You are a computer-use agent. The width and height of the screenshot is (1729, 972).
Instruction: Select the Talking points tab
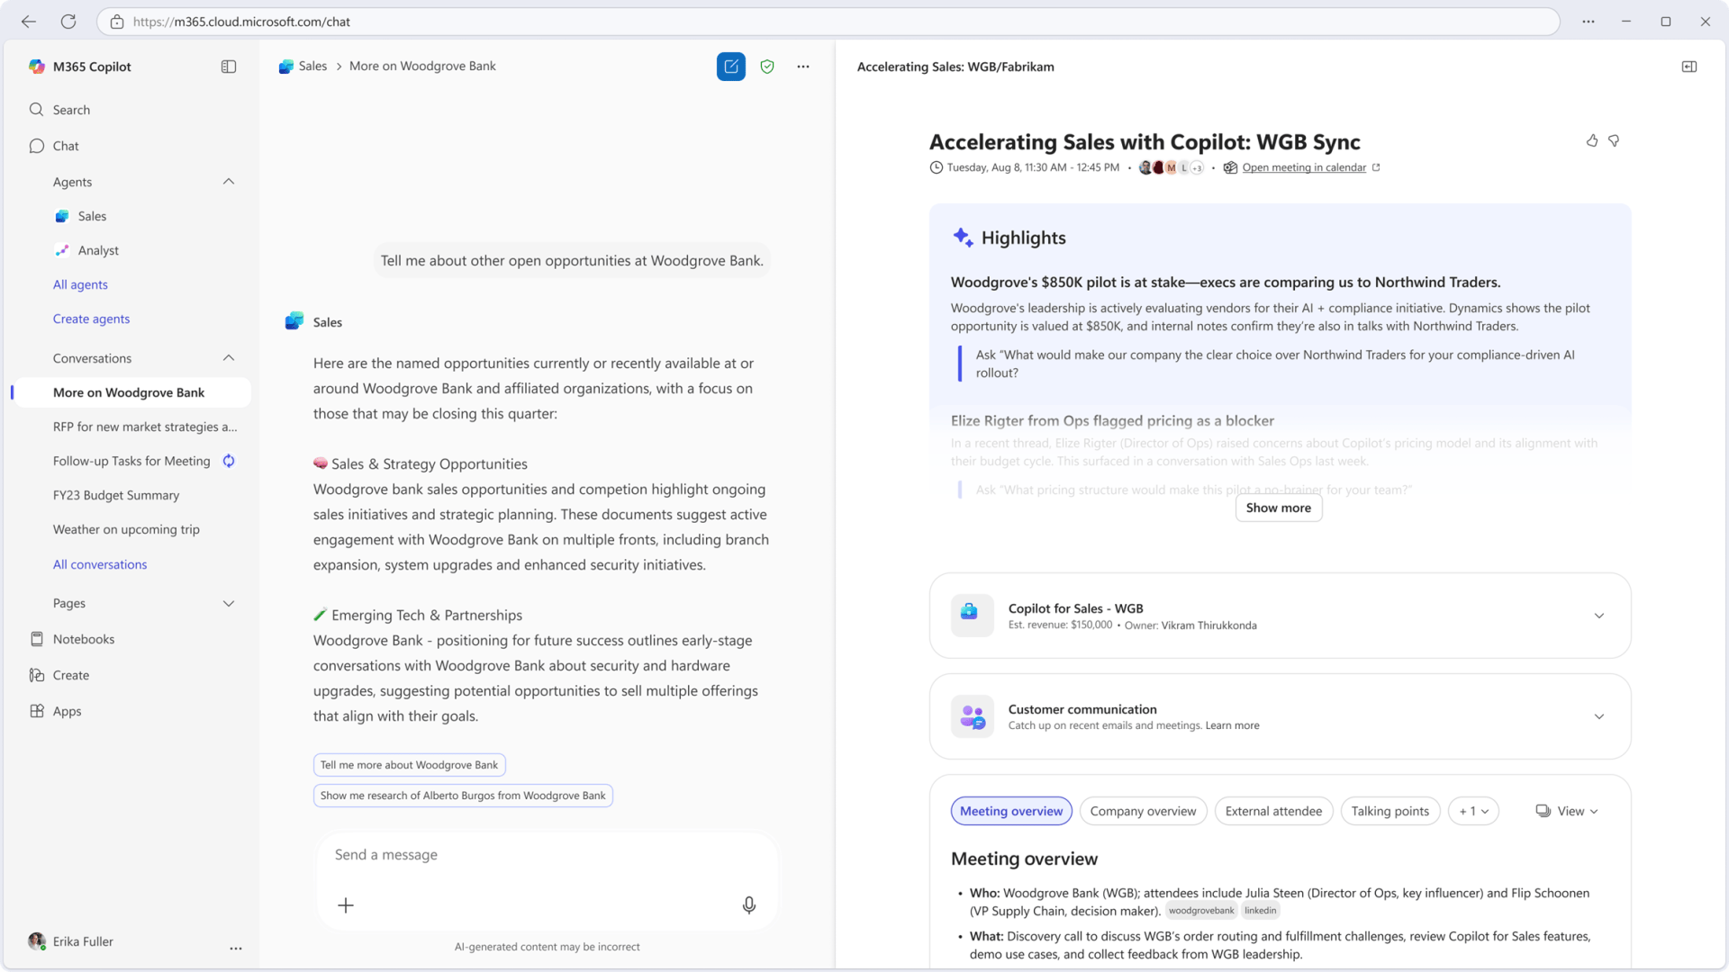coord(1390,811)
